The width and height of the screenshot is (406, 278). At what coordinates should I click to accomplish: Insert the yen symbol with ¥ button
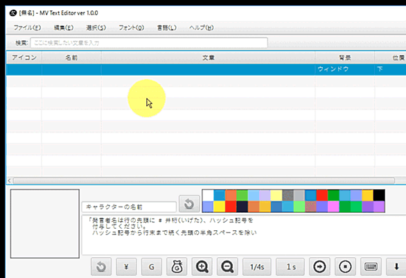click(126, 267)
